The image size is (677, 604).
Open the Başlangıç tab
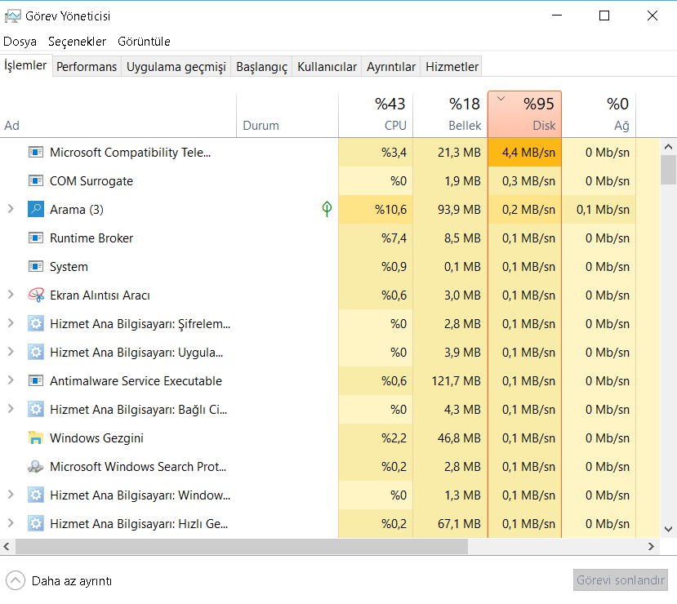coord(261,67)
